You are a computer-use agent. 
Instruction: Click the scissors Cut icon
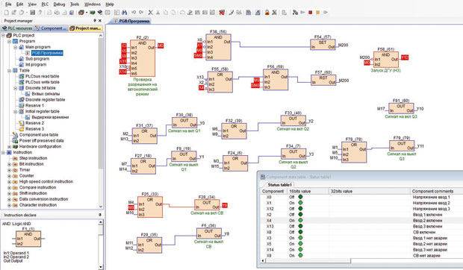[158, 13]
